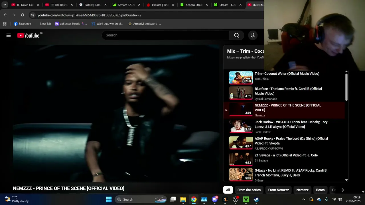This screenshot has width=365, height=205.
Task: Play Jack Harlow WHATS POPPIN thumbnail
Action: pyautogui.click(x=241, y=126)
